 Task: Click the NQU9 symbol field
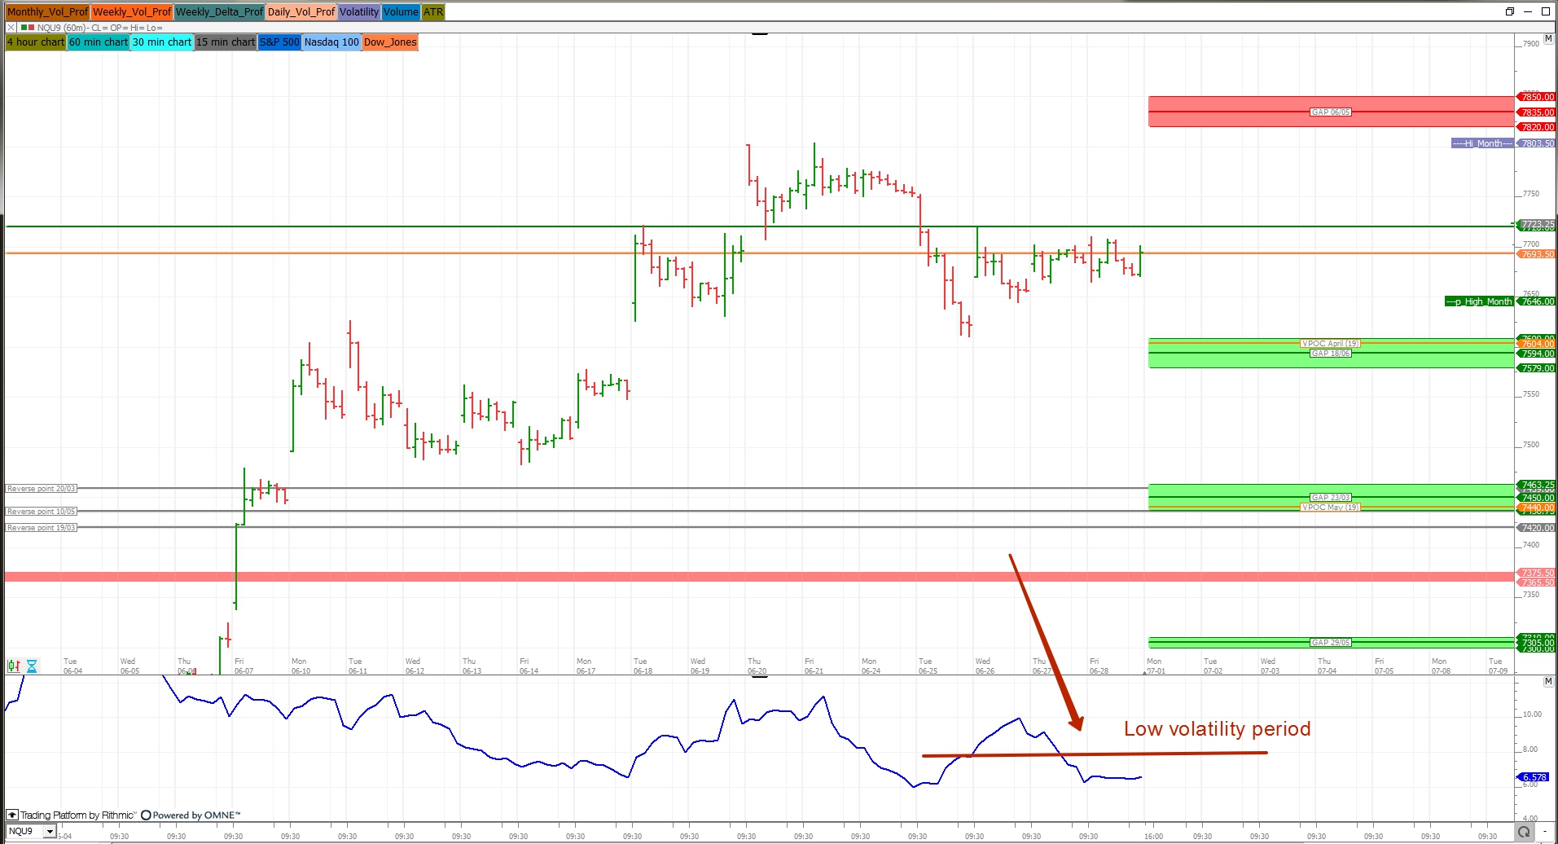pyautogui.click(x=24, y=832)
